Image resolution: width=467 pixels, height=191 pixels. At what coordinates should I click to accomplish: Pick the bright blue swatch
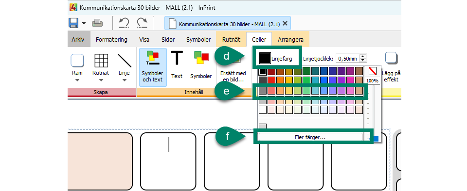(324, 80)
